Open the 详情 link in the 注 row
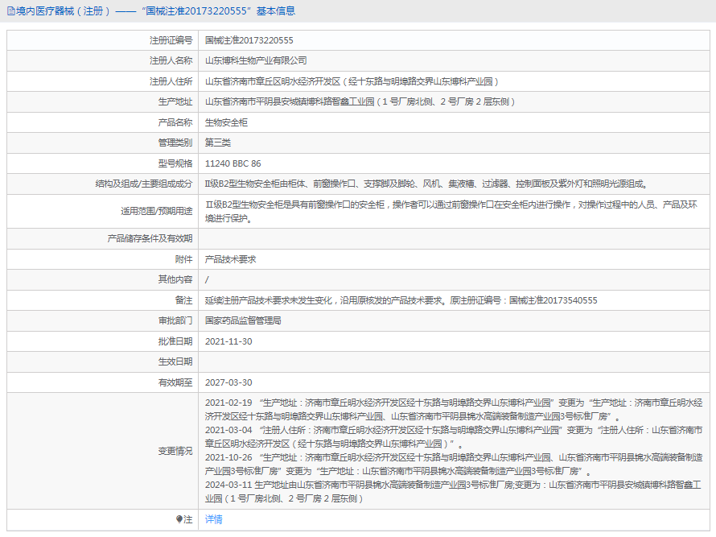 point(213,519)
